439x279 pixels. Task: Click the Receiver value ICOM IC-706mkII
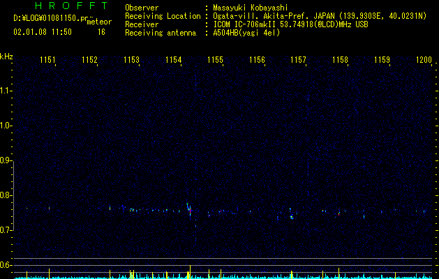click(245, 24)
